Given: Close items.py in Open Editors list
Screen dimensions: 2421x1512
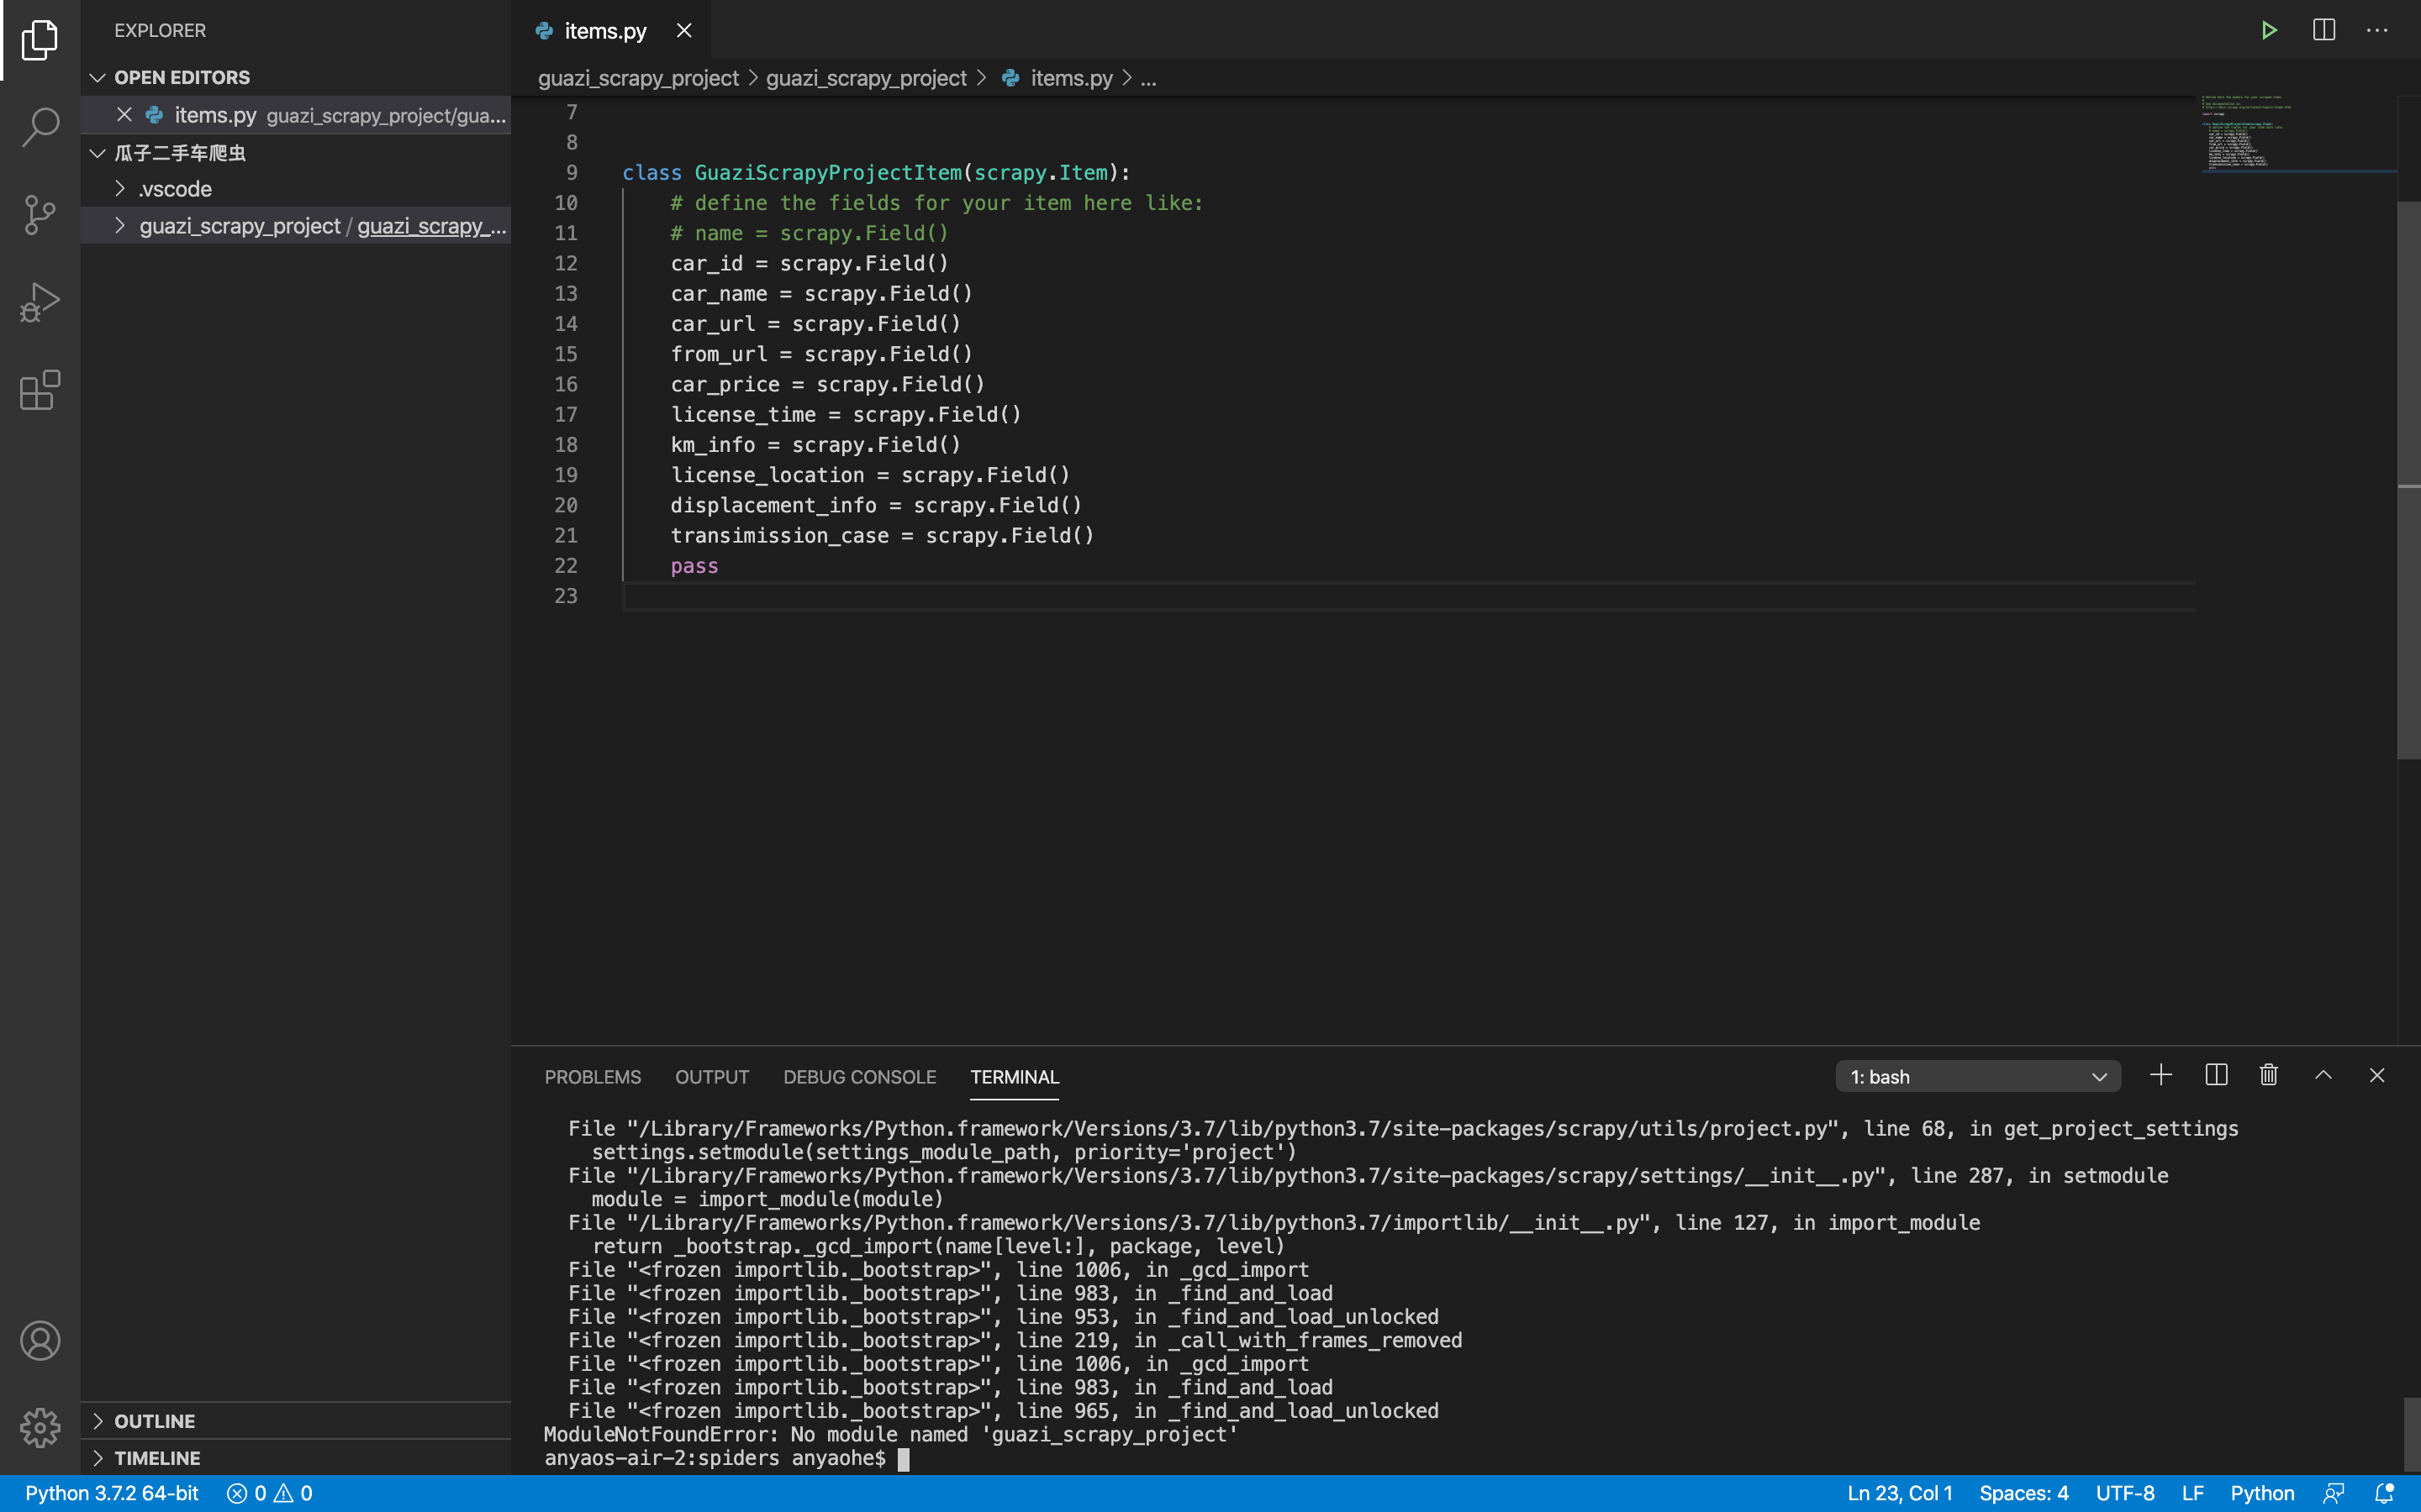Looking at the screenshot, I should 124,115.
